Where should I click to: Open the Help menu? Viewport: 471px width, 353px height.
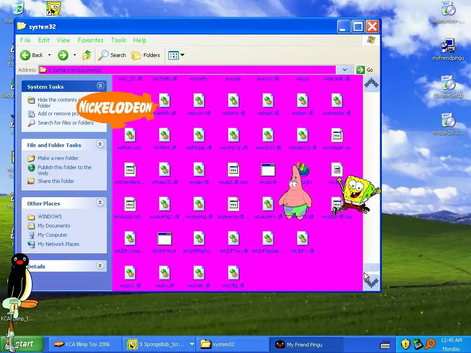tap(140, 40)
